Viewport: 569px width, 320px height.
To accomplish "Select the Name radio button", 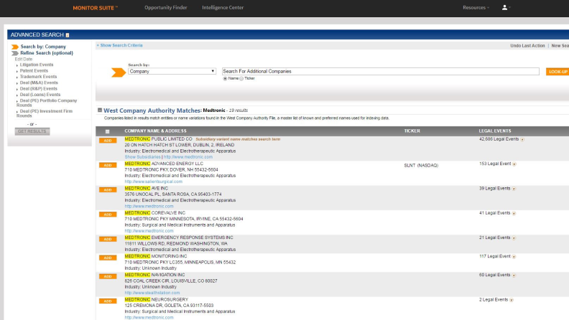I will (x=225, y=79).
